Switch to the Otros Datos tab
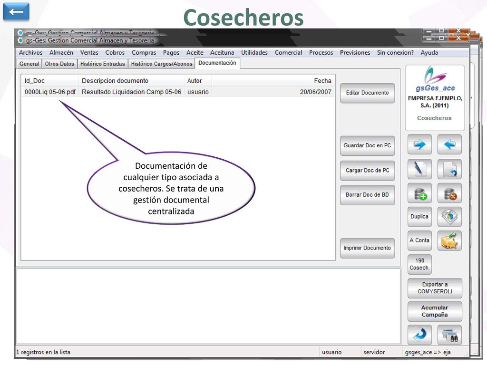The height and width of the screenshot is (365, 487). pos(59,64)
